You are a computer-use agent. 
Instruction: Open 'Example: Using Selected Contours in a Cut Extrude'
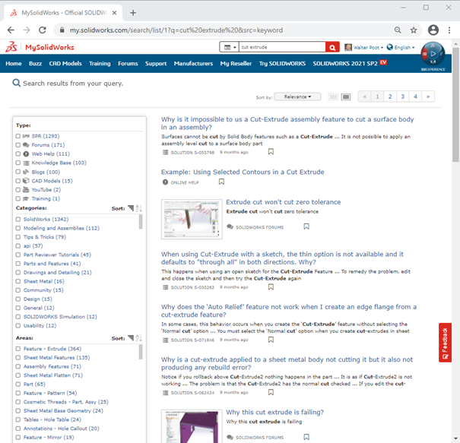(243, 172)
